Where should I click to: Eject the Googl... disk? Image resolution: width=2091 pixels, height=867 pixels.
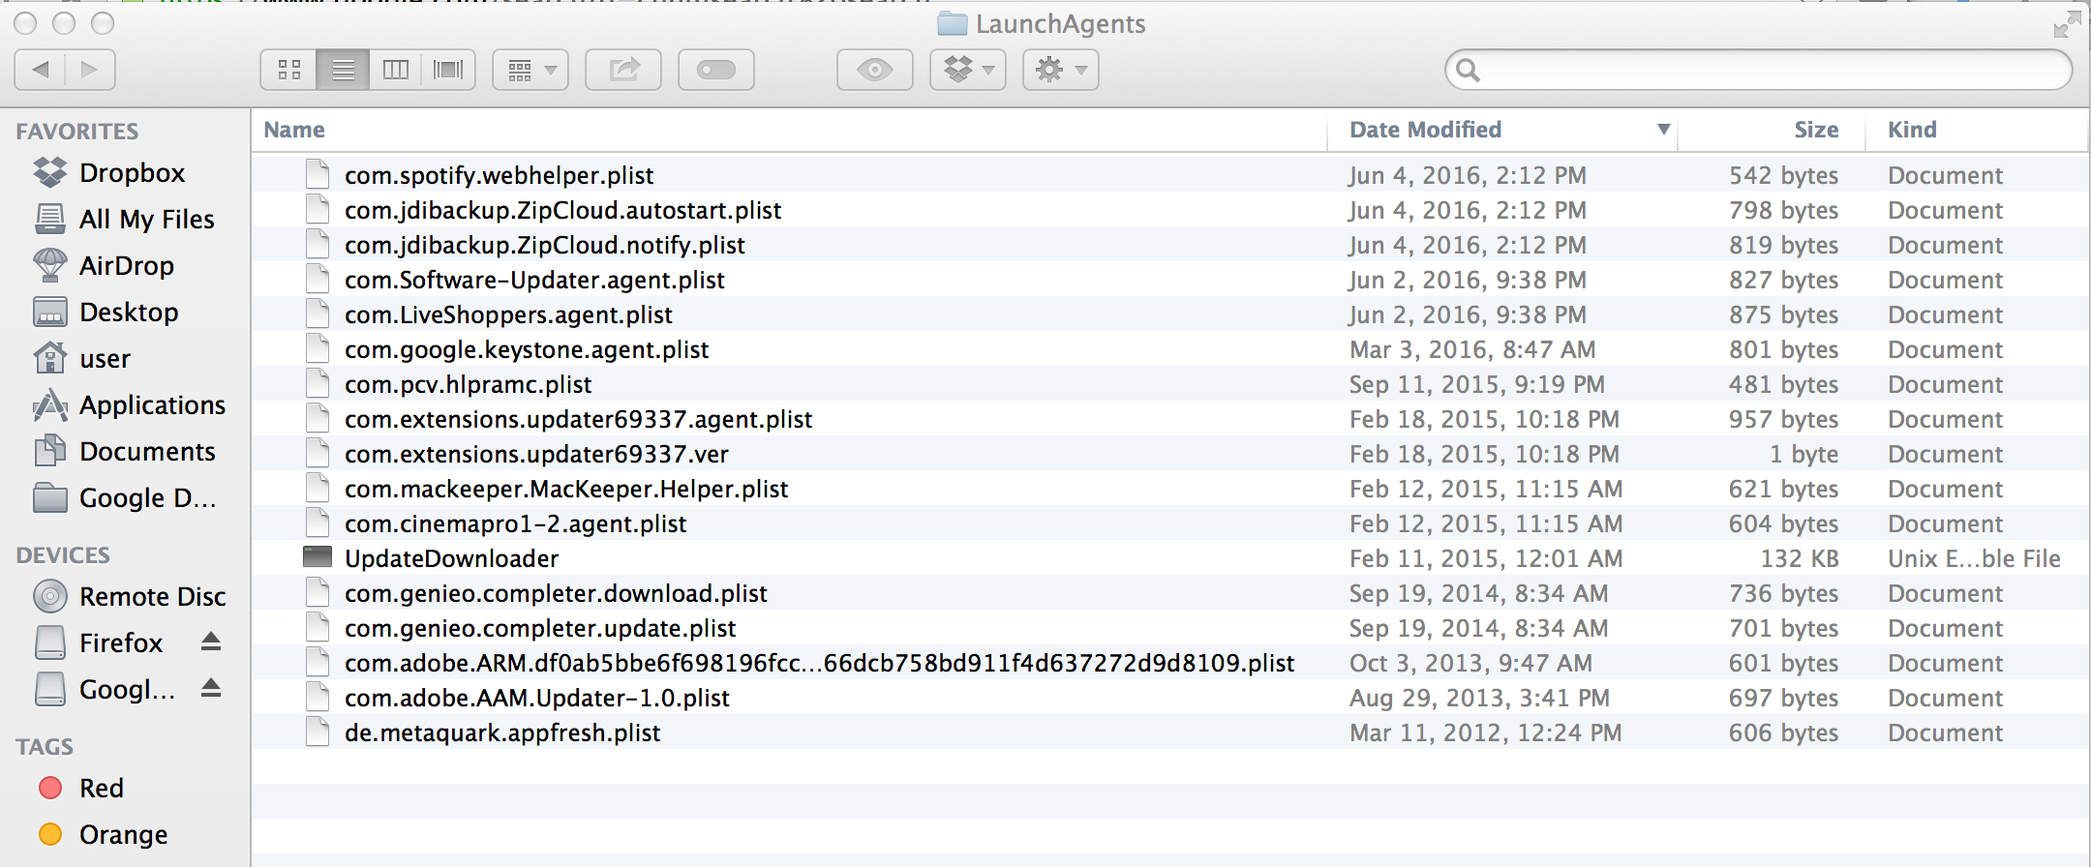pos(211,688)
